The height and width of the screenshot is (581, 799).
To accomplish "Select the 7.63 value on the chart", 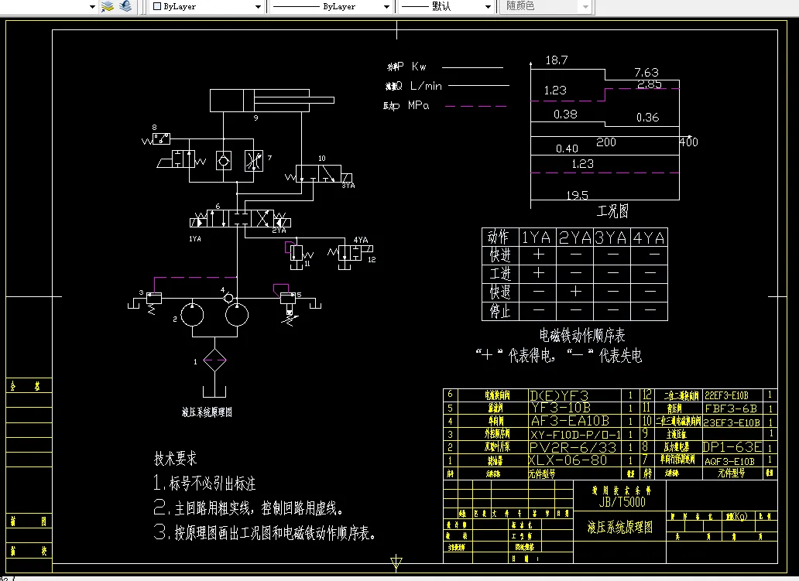I will [646, 73].
